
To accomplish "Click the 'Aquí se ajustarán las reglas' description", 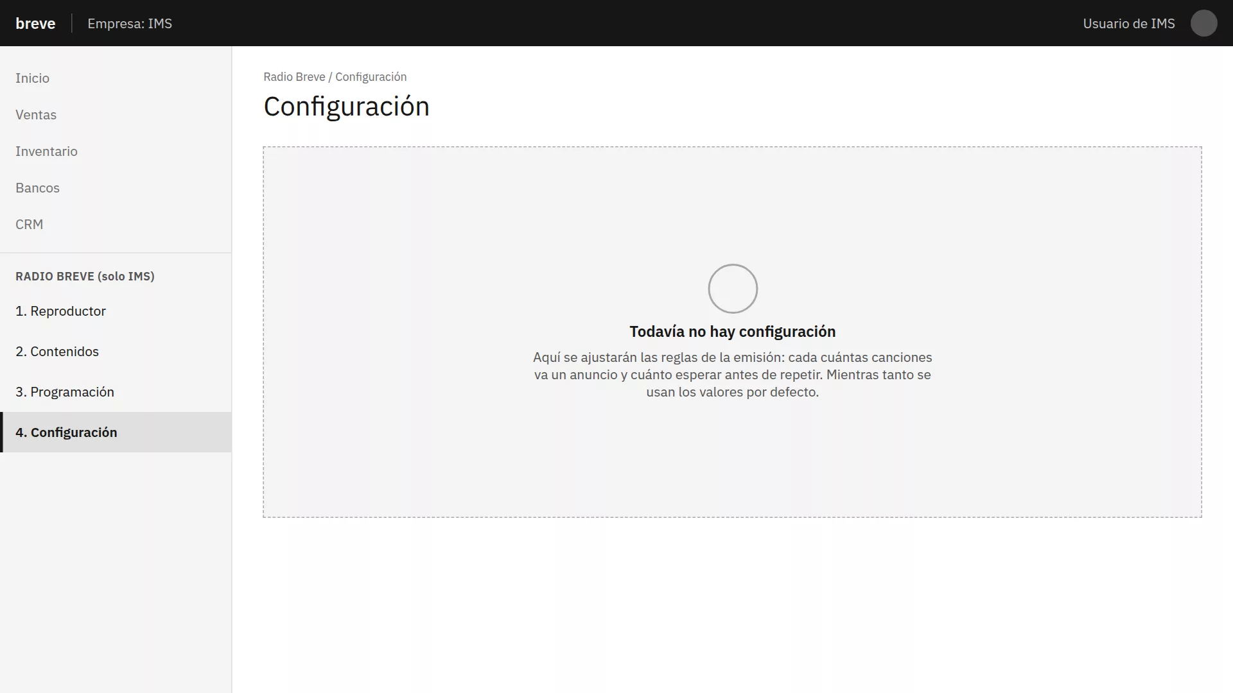I will (x=732, y=375).
